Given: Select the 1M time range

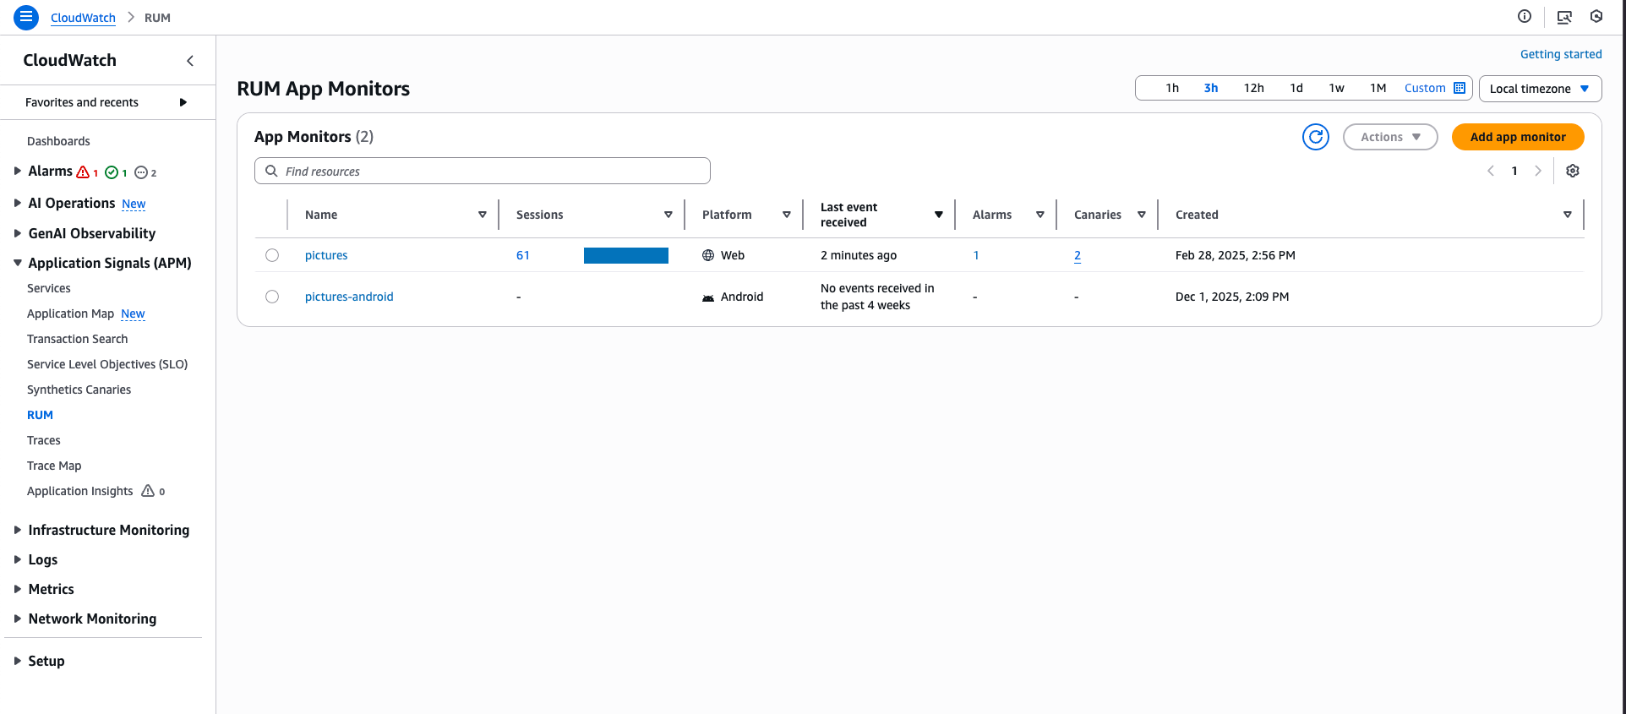Looking at the screenshot, I should [1378, 88].
